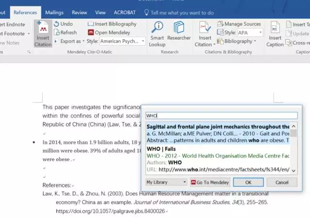The height and width of the screenshot is (218, 310).
Task: Open the Footnotes dialog launcher
Action: (29, 52)
